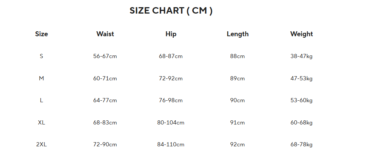Select the S size row label
Image resolution: width=378 pixels, height=152 pixels.
(x=42, y=56)
